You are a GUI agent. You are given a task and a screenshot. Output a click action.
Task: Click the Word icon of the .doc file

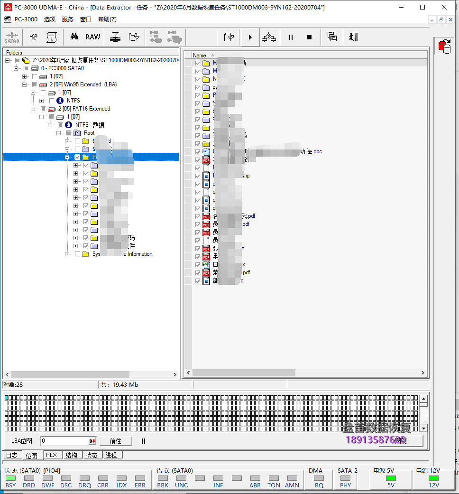(x=206, y=152)
